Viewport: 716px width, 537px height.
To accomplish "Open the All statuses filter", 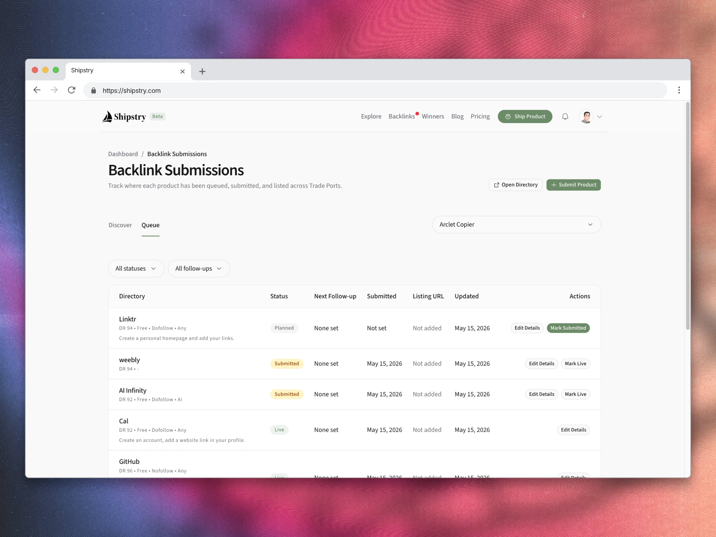I will coord(136,268).
